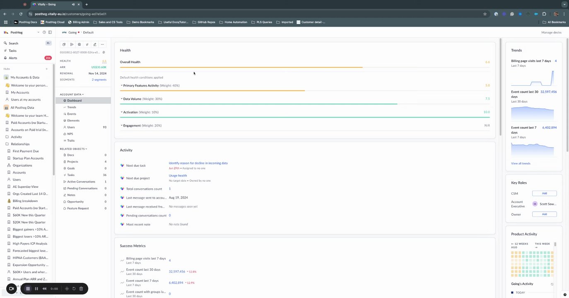Open a new browser tab

pos(87,4)
